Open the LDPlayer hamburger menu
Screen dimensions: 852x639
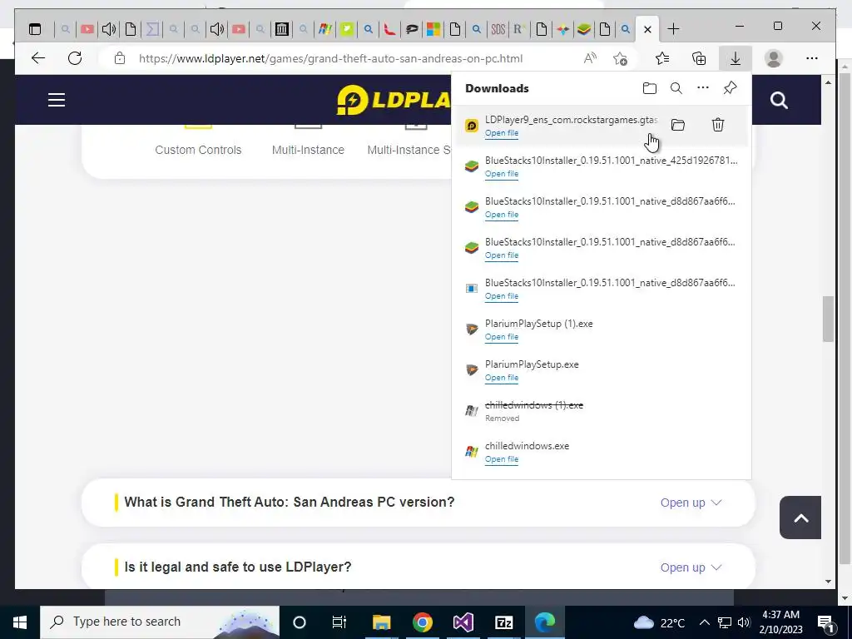point(57,100)
